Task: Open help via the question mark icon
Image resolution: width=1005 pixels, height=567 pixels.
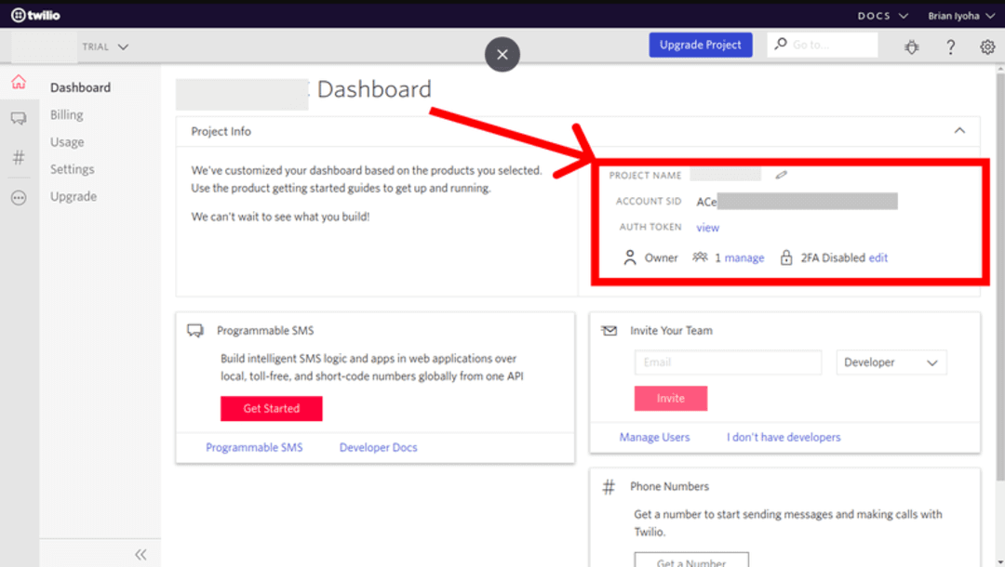Action: point(950,45)
